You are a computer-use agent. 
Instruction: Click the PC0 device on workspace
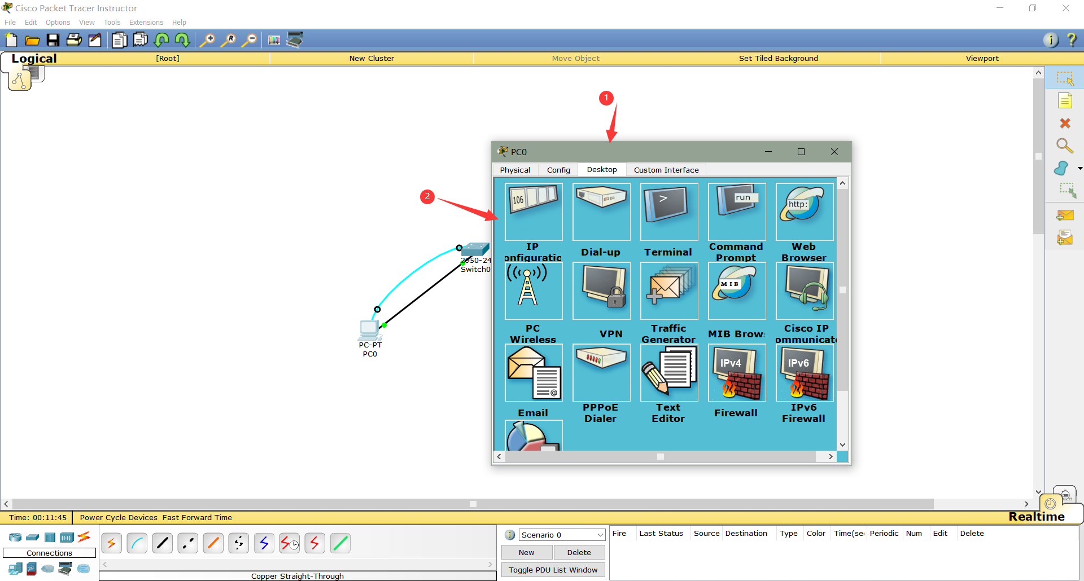click(369, 330)
